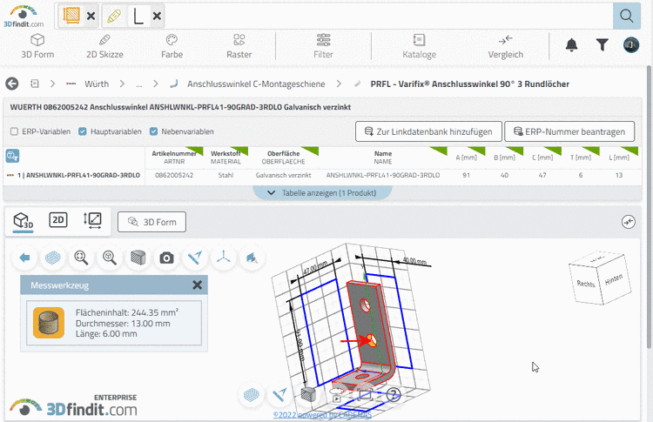The image size is (653, 422).
Task: Click the catalog icon in breadcrumb
Action: pos(35,84)
